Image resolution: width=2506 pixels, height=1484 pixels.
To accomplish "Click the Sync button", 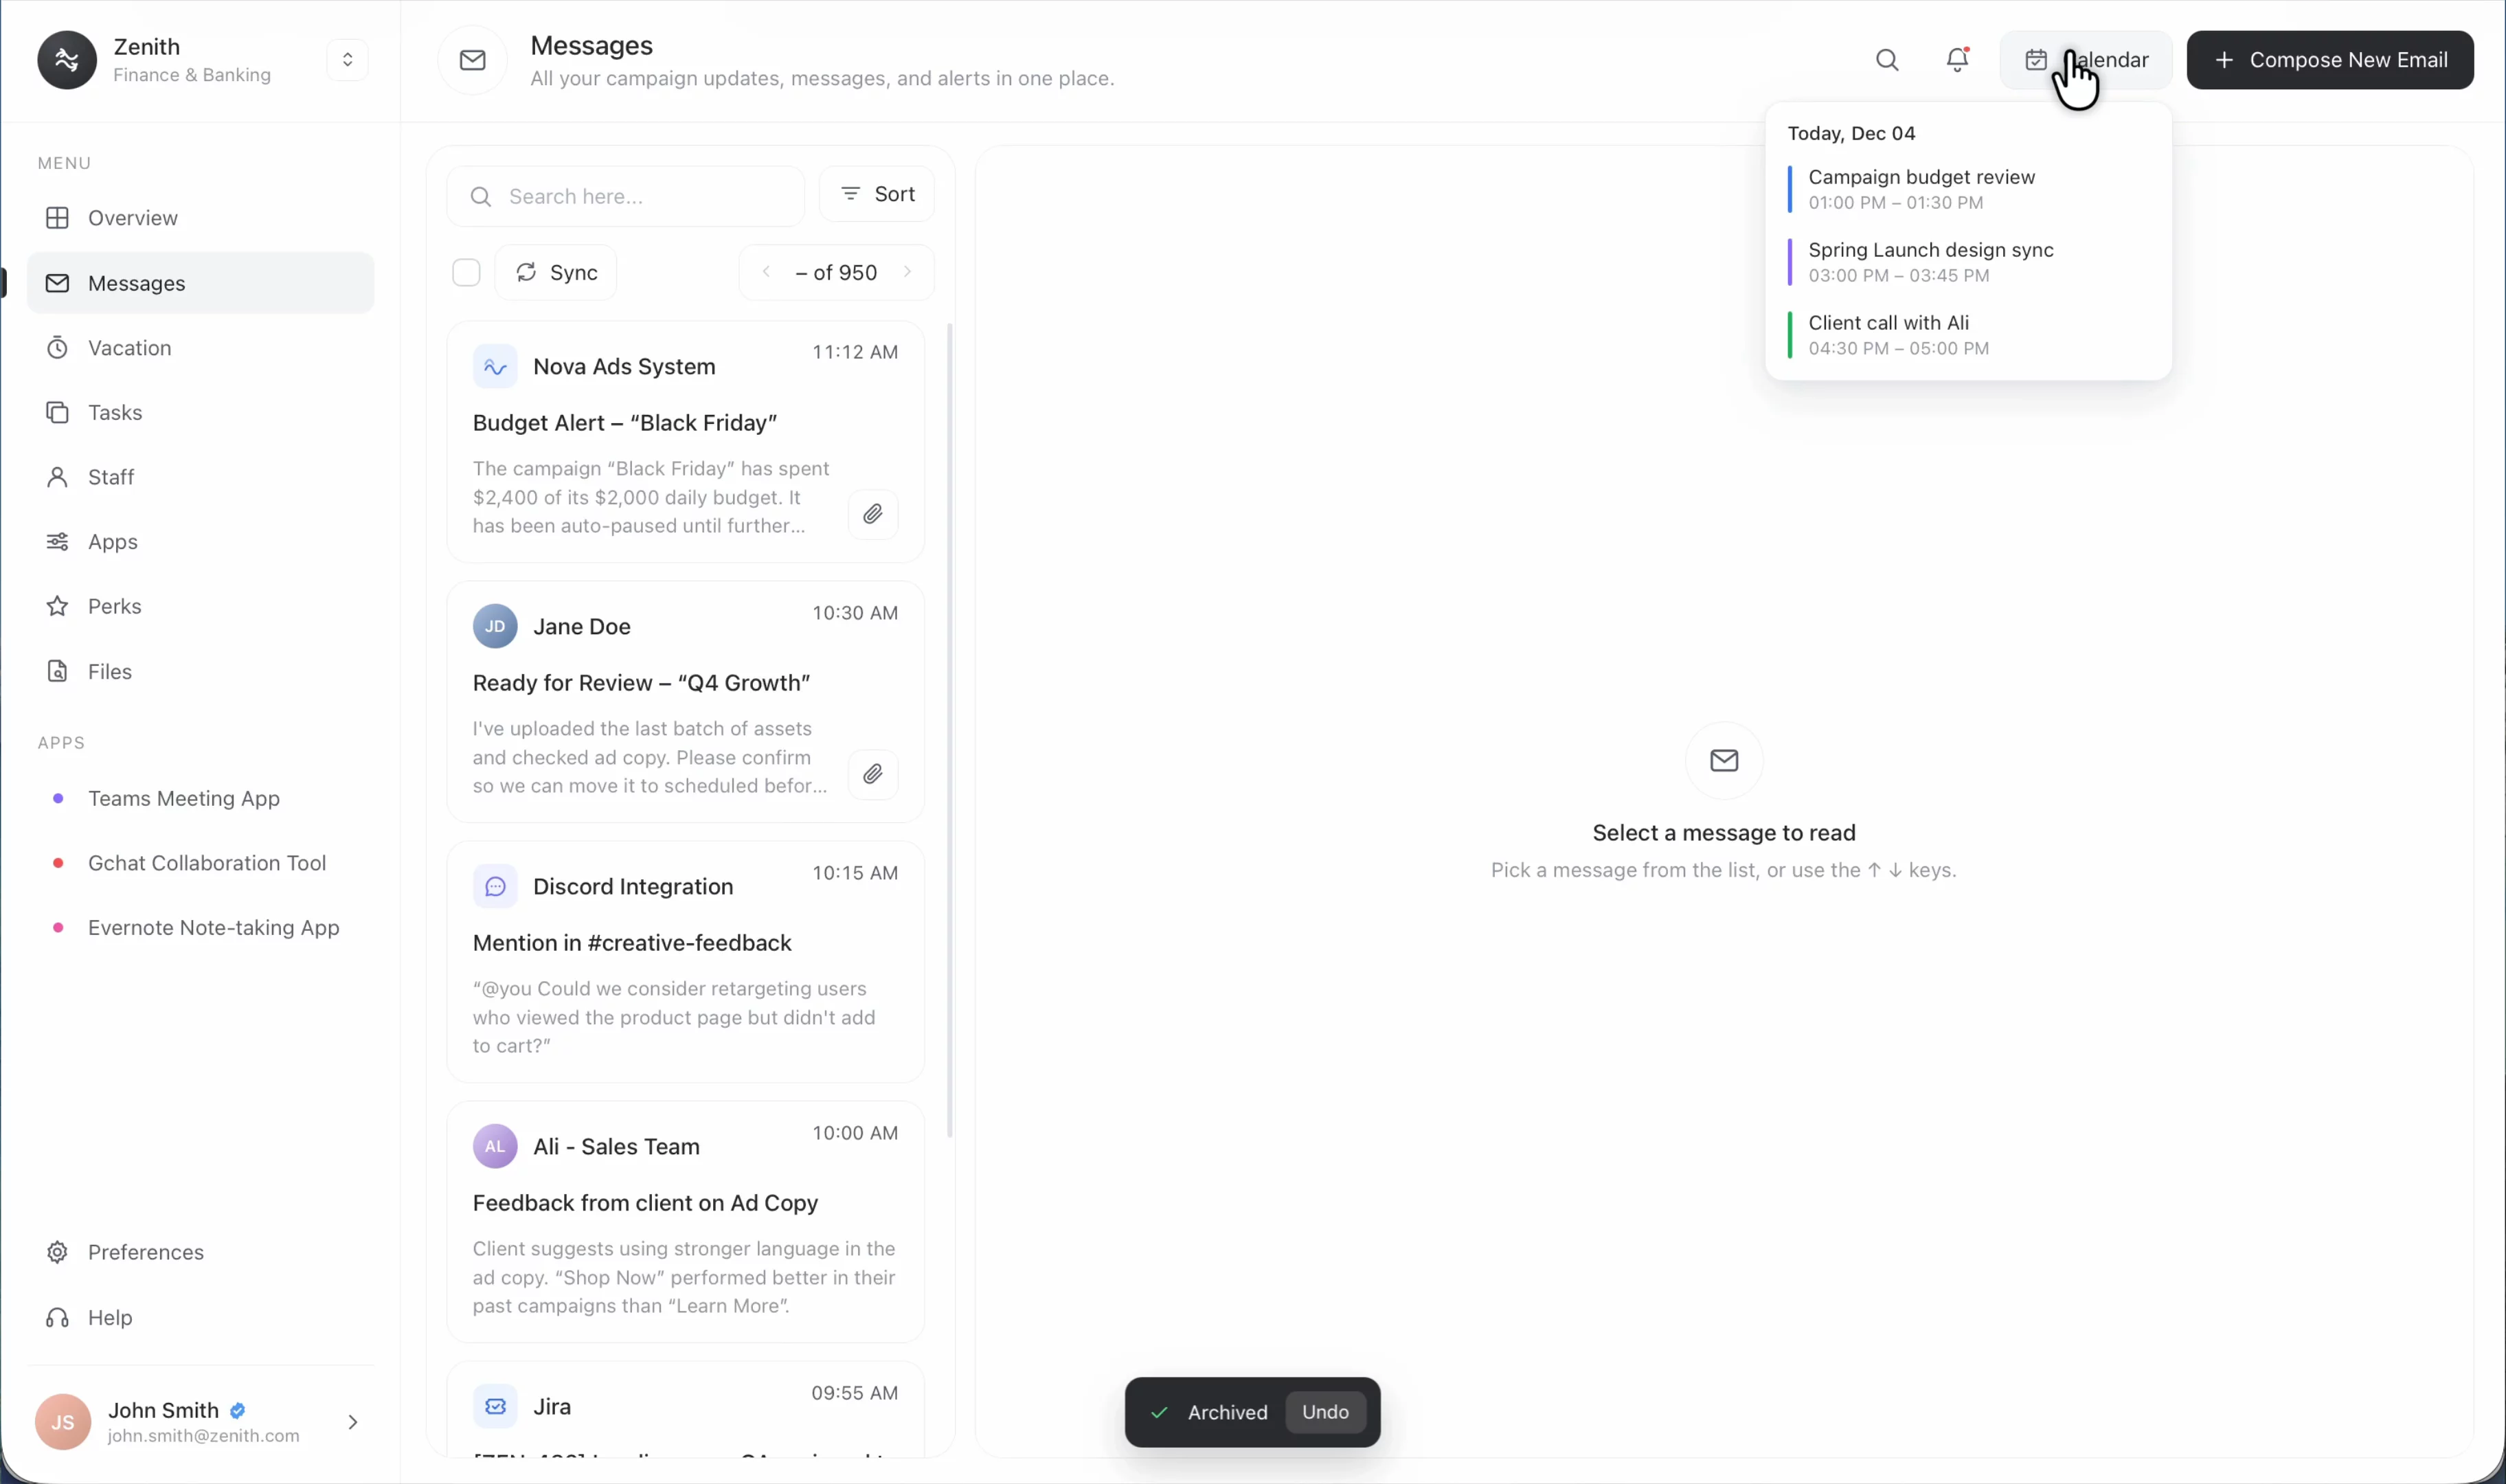I will click(x=556, y=272).
